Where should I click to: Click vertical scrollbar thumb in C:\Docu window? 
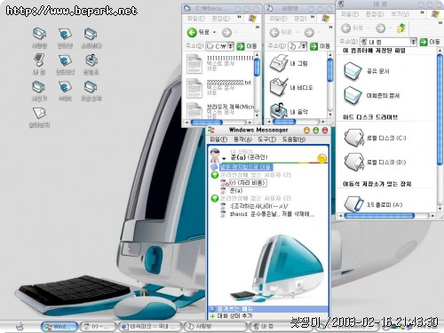(x=257, y=67)
